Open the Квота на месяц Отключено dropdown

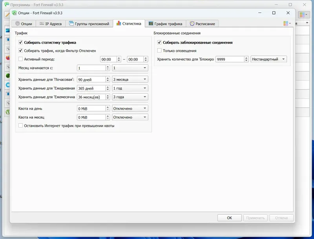coord(130,117)
